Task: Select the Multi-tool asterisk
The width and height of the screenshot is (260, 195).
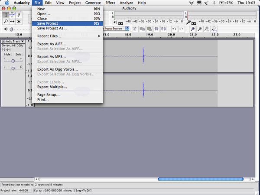Action: (x=19, y=21)
